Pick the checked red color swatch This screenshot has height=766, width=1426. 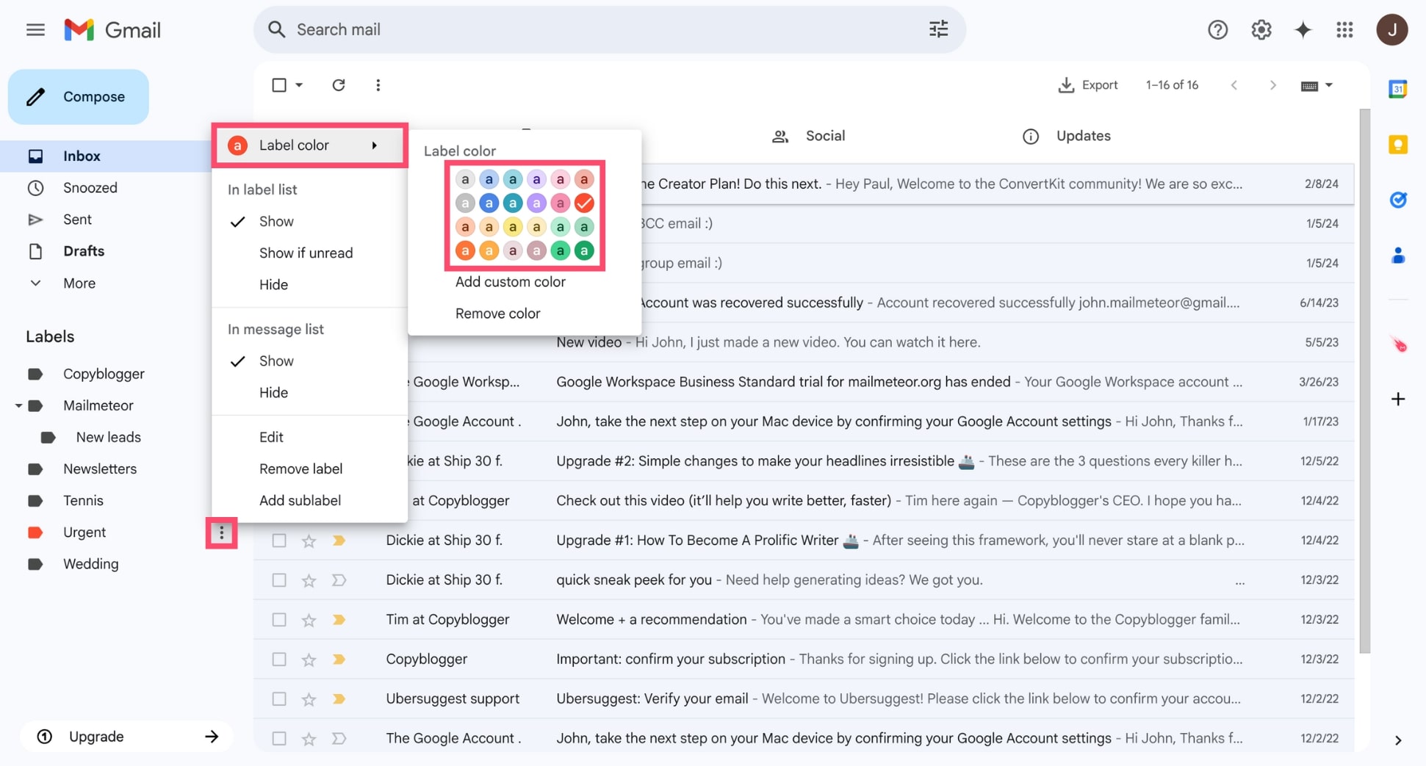[x=584, y=203]
